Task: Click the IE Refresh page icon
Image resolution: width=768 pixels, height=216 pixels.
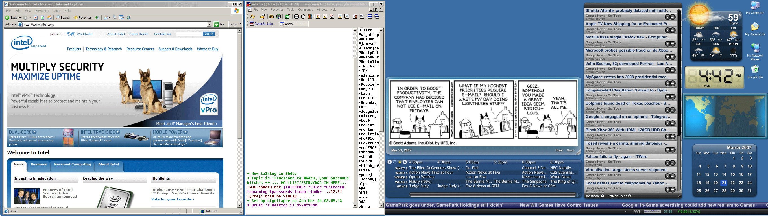Action: tap(43, 18)
